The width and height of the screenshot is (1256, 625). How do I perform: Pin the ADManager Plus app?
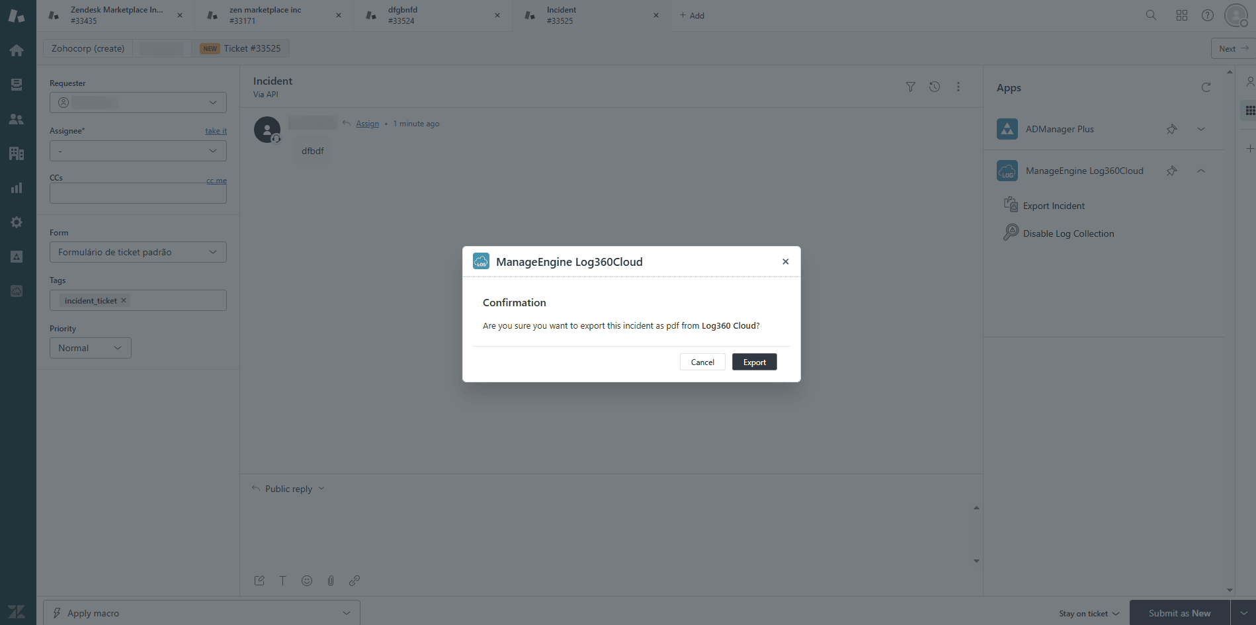tap(1172, 129)
